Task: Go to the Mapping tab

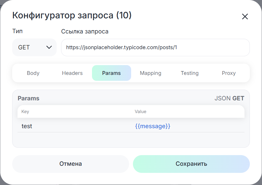Action: pos(150,73)
